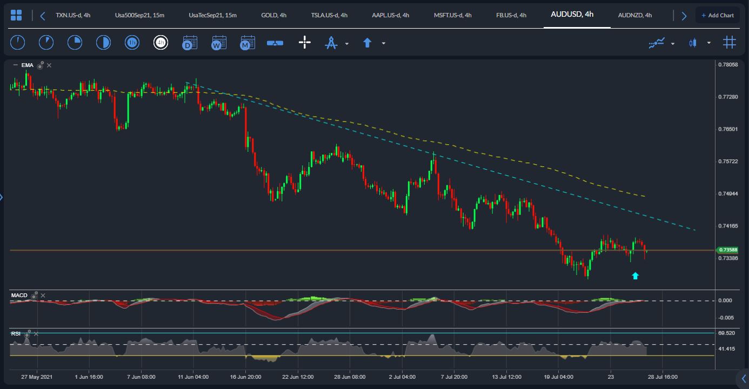This screenshot has width=749, height=389.
Task: Open the Monthly timeframe calendar icon
Action: [247, 42]
